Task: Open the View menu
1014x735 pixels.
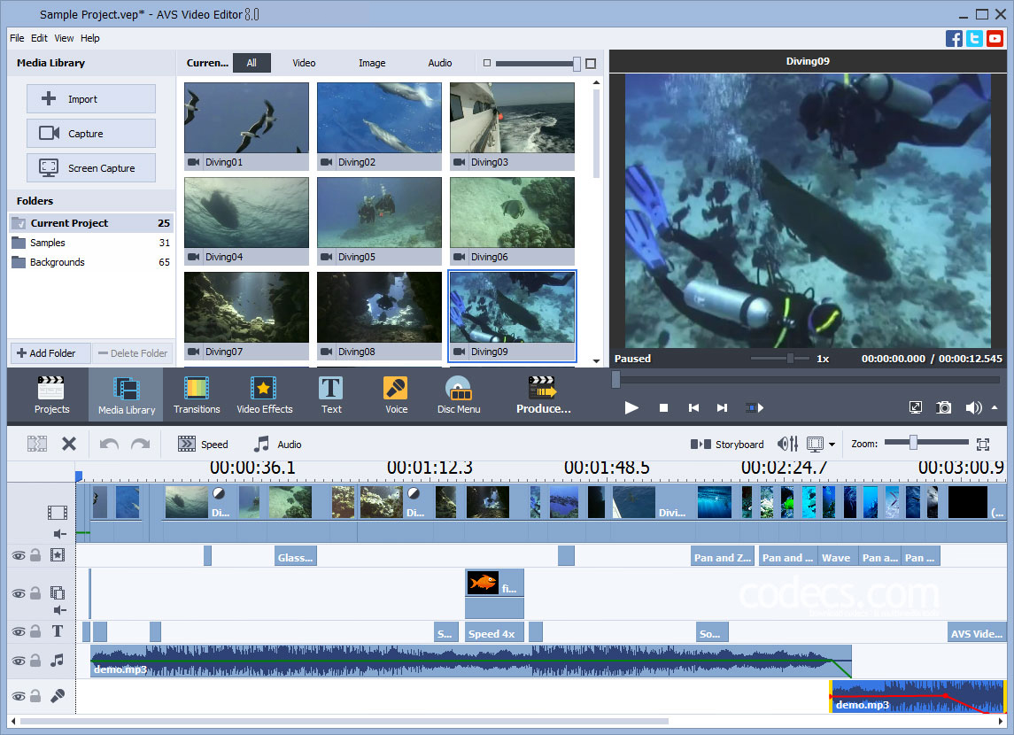Action: point(64,38)
